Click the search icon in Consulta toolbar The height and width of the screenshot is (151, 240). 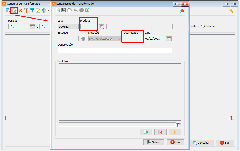tap(8, 10)
